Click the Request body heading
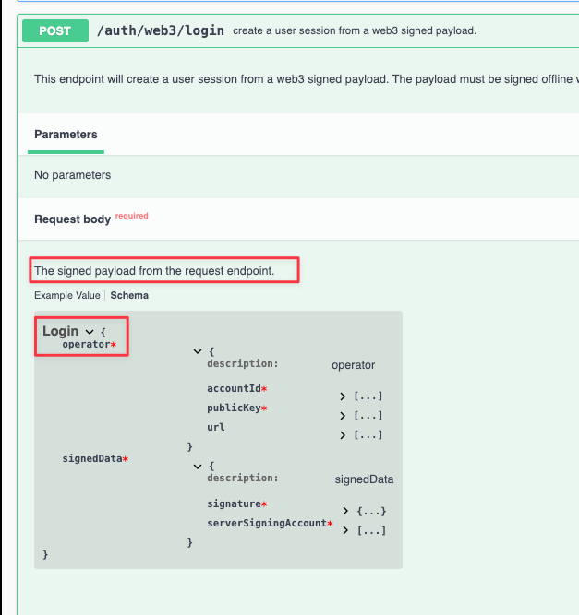Screen dimensions: 579x615 pyautogui.click(x=72, y=219)
